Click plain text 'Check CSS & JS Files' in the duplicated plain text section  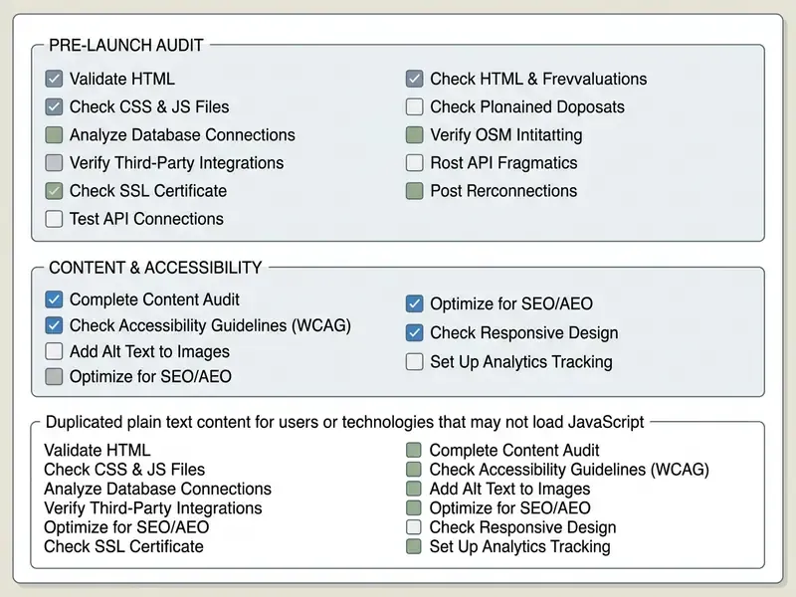coord(124,469)
